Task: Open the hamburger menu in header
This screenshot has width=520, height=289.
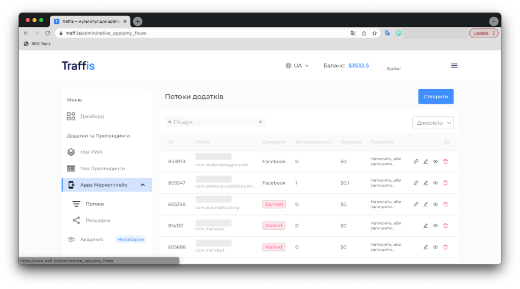Action: [x=454, y=65]
